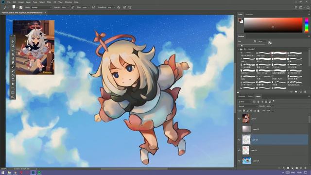311x175 pixels.
Task: Open the workspace switcher icon
Action: [301, 7]
